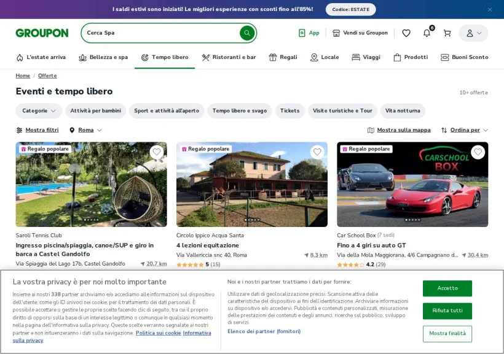Open Buoni Sconto category
Image resolution: width=504 pixels, height=354 pixels.
click(464, 57)
